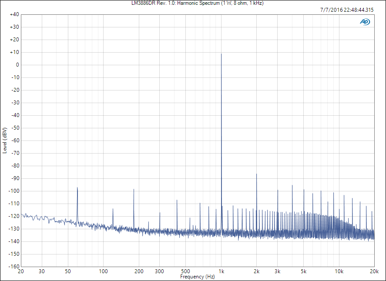The image size is (386, 281).
Task: Click the '+30' level axis value
Action: (14, 27)
